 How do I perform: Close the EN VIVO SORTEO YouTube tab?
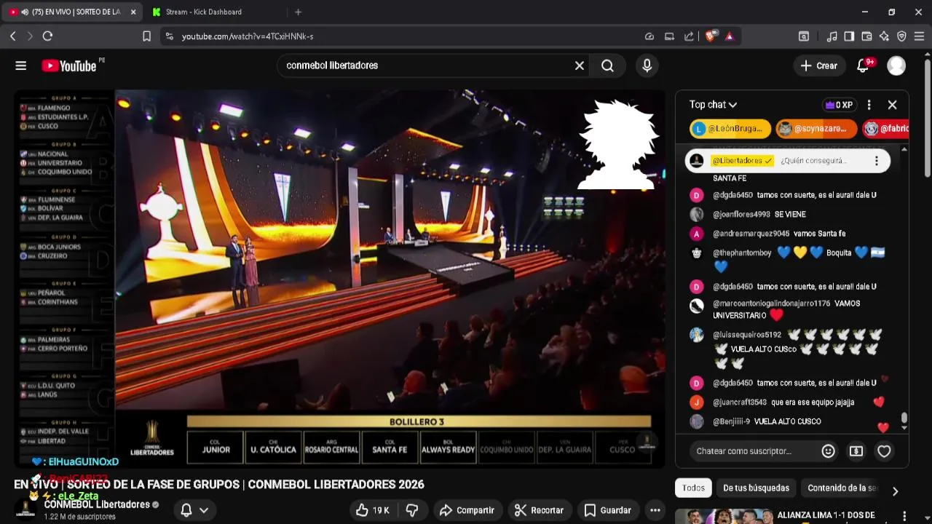(133, 12)
